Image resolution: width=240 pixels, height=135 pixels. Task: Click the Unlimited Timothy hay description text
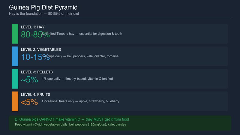[82, 34]
